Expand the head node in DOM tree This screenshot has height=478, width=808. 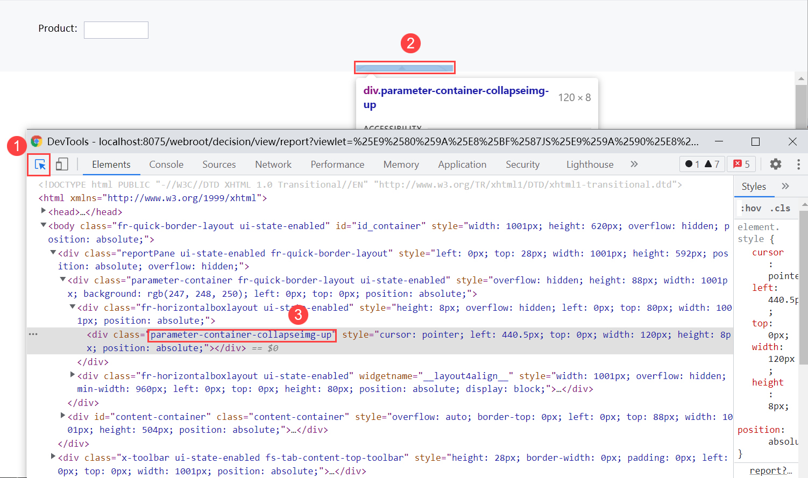[44, 211]
